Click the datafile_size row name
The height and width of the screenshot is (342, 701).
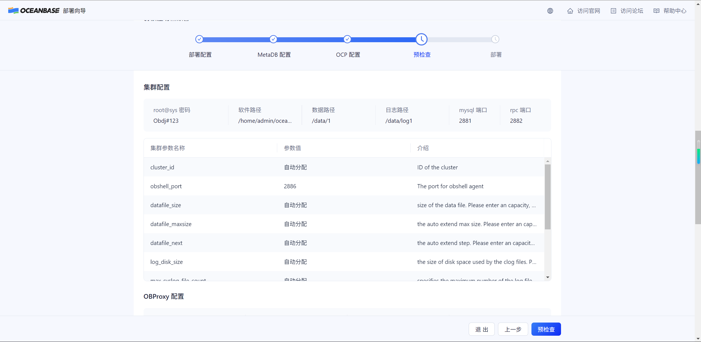pos(165,205)
